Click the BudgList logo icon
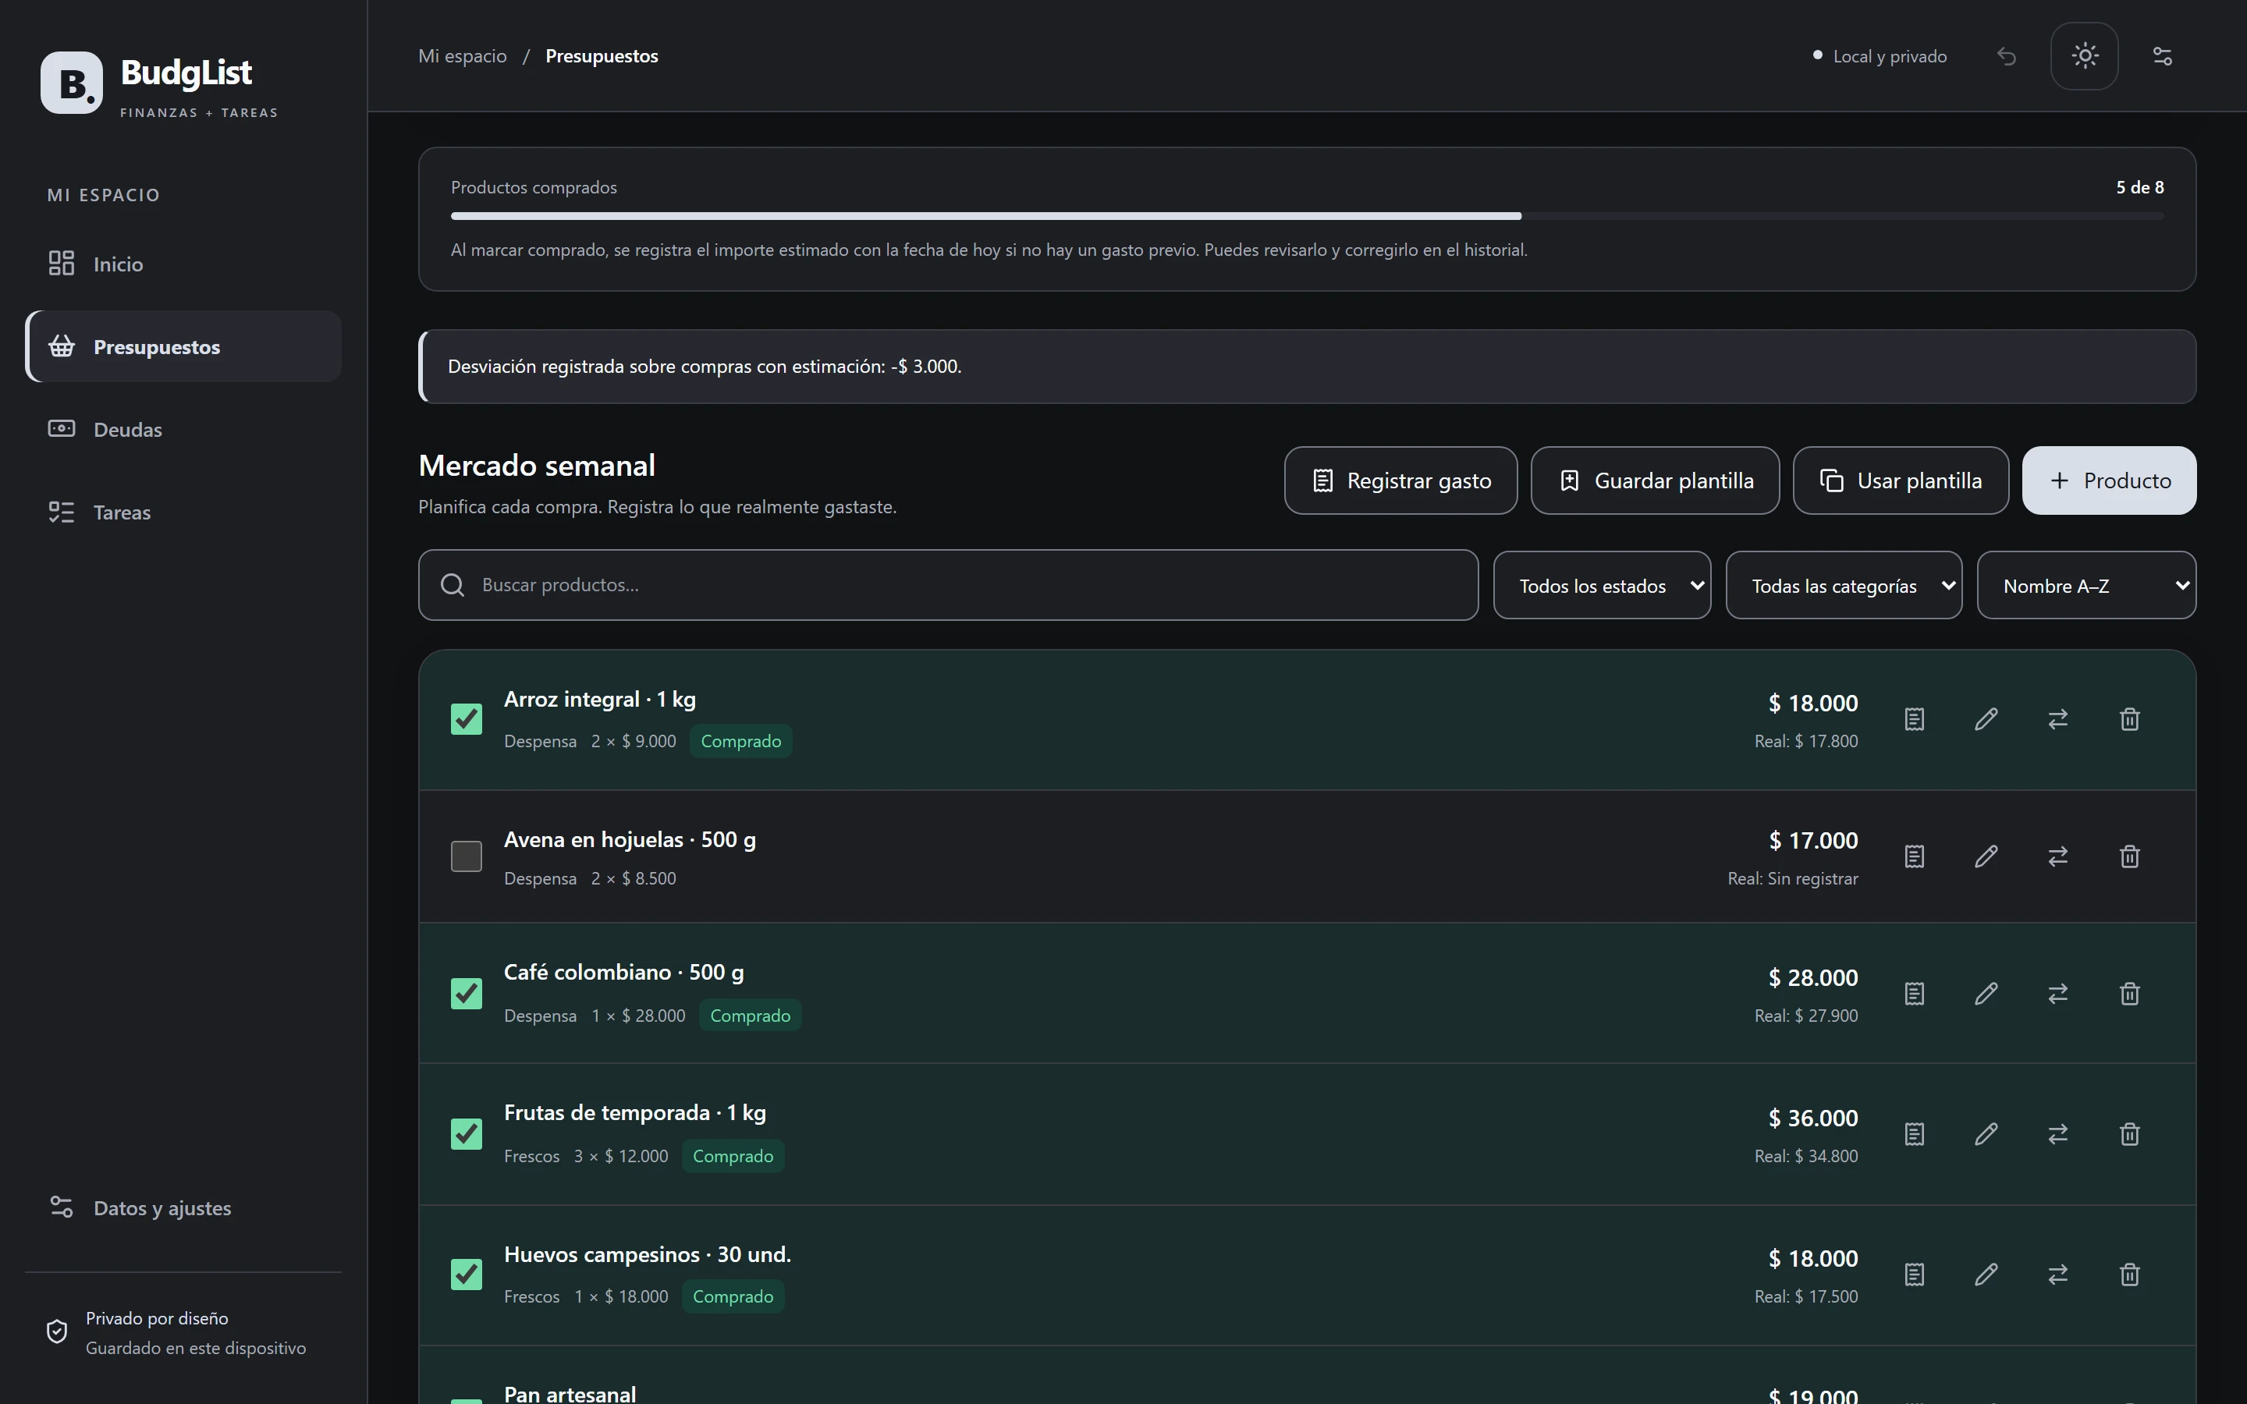 (72, 83)
